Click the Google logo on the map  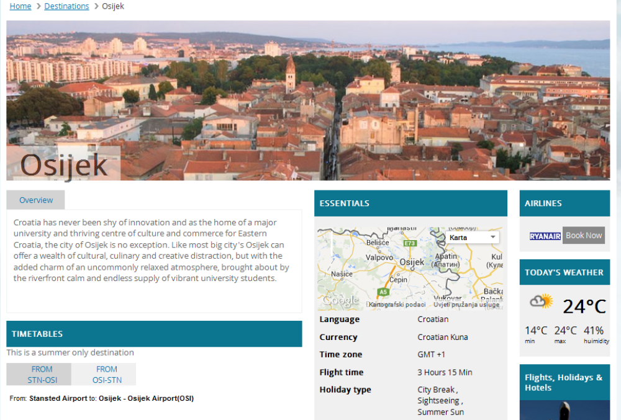(x=340, y=300)
